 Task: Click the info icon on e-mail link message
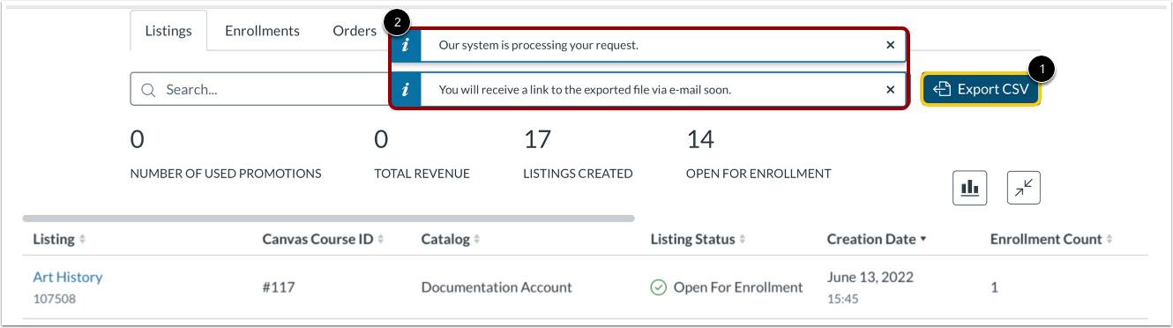[x=406, y=89]
